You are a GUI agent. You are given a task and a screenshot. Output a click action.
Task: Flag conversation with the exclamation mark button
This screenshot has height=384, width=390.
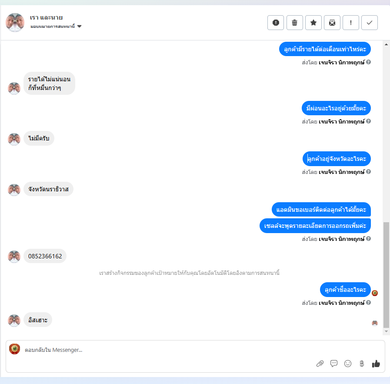click(351, 23)
